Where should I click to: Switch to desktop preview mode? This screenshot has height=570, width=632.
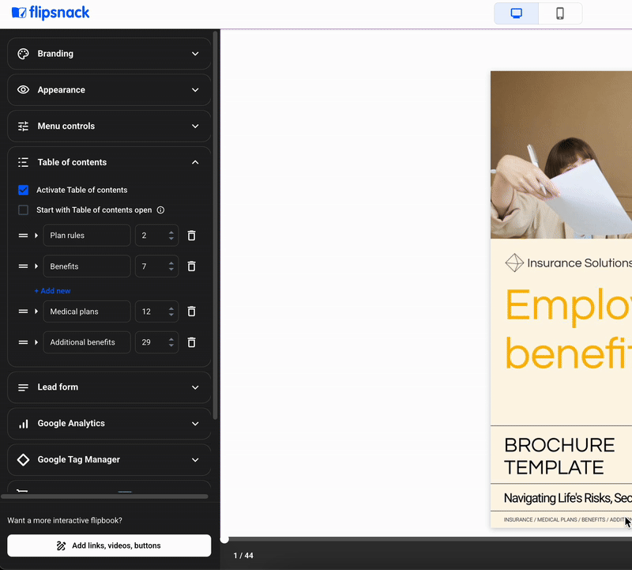[517, 13]
